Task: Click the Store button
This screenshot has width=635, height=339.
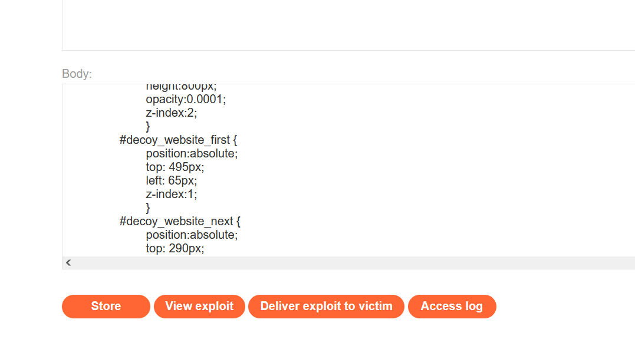Action: pyautogui.click(x=106, y=307)
